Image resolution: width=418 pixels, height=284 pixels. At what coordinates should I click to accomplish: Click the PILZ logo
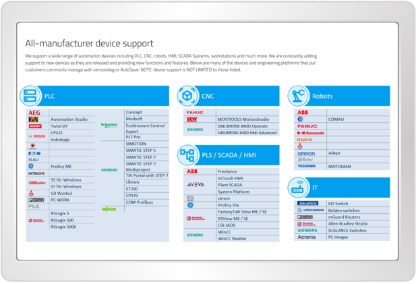click(x=34, y=206)
